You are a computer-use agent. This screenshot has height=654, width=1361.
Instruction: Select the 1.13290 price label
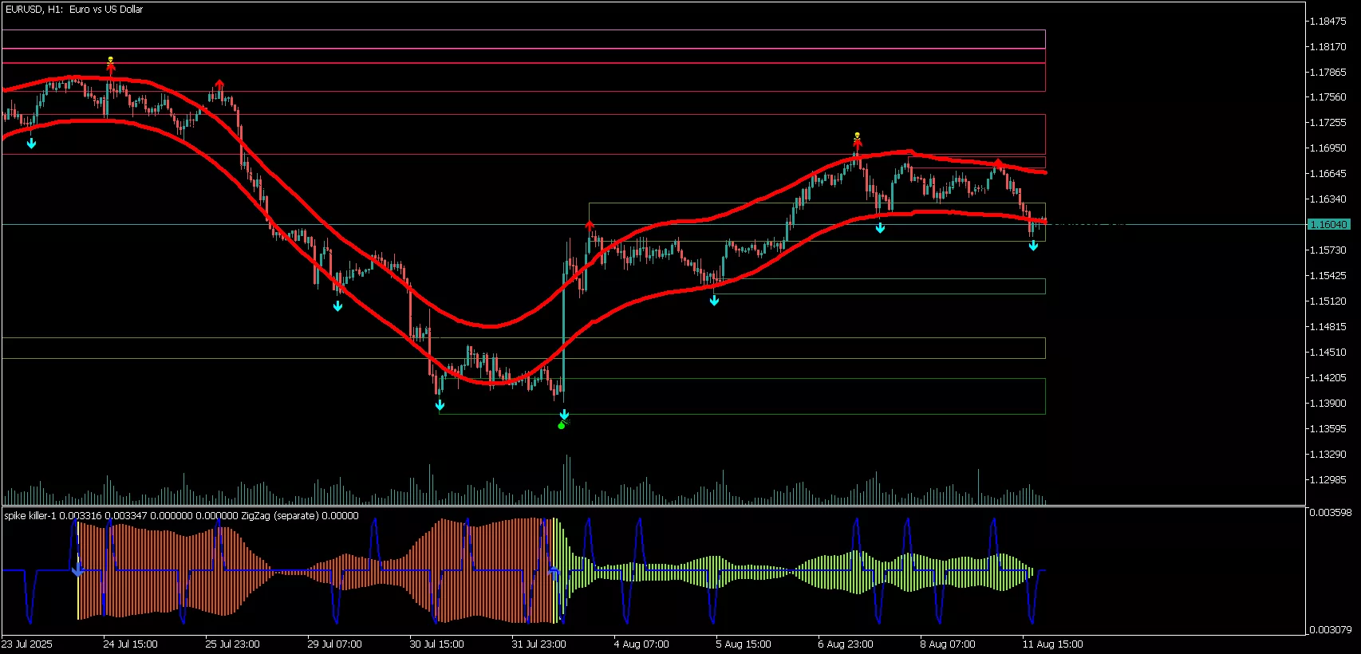point(1328,455)
